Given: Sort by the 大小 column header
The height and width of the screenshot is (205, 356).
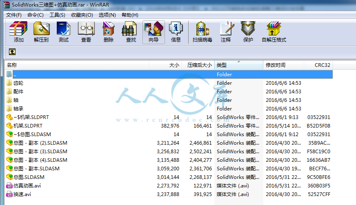Looking at the screenshot, I should [165, 65].
